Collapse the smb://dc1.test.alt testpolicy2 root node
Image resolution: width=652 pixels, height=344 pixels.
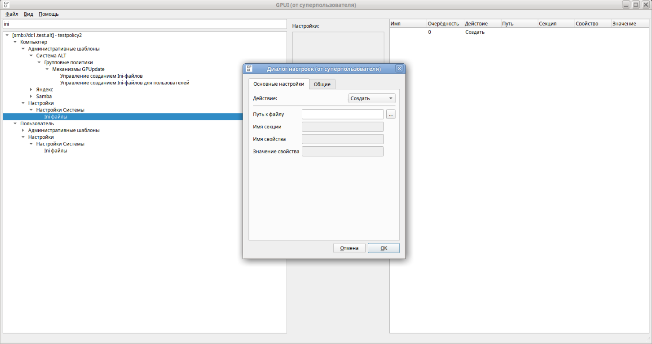pos(7,35)
